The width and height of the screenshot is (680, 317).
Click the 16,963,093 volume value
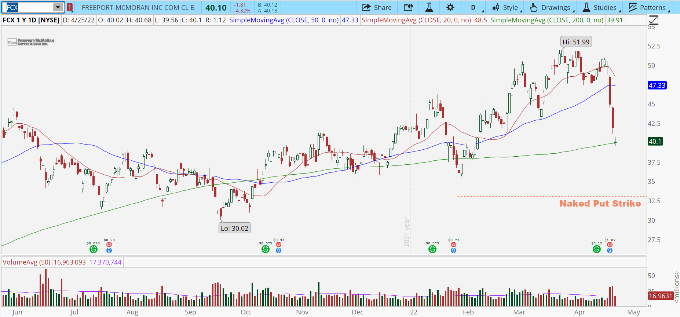click(70, 262)
